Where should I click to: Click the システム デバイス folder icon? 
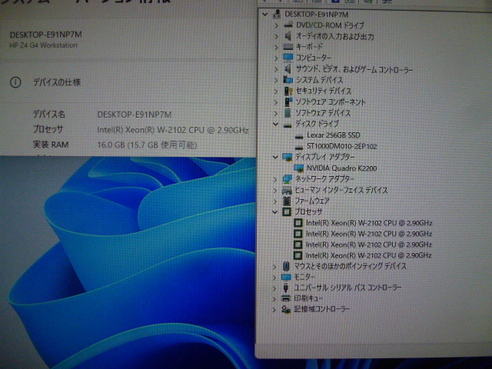coord(288,80)
